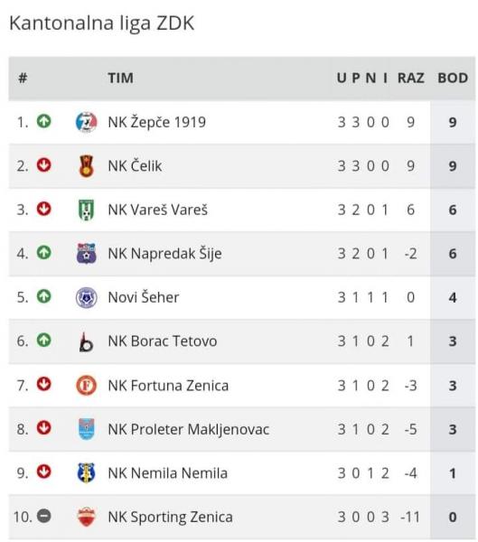
Task: Click the NK Napredak Šije crest
Action: tap(86, 253)
